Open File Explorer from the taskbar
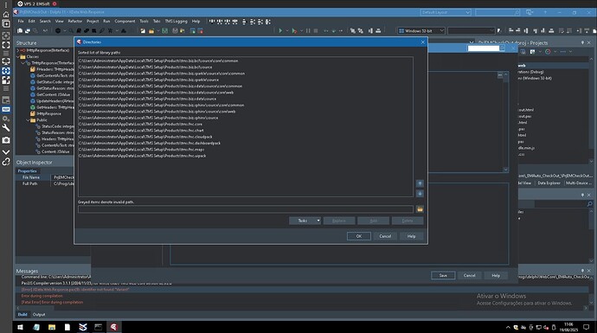The width and height of the screenshot is (597, 333). pyautogui.click(x=52, y=327)
